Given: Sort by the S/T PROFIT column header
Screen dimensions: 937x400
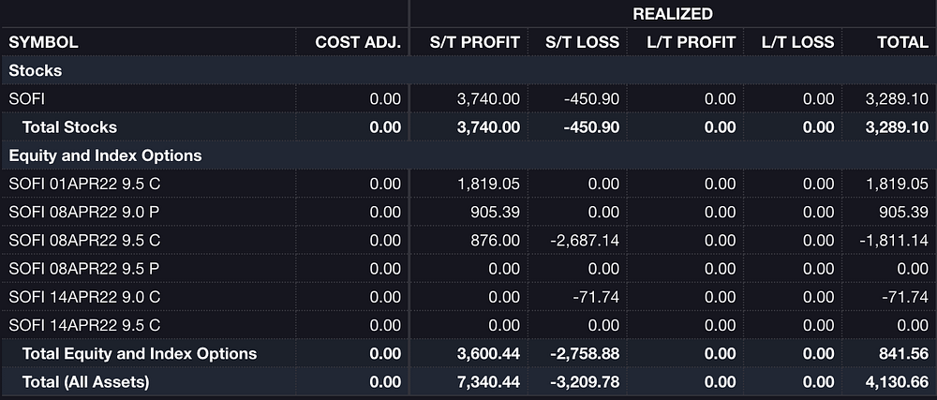Looking at the screenshot, I should (x=475, y=42).
